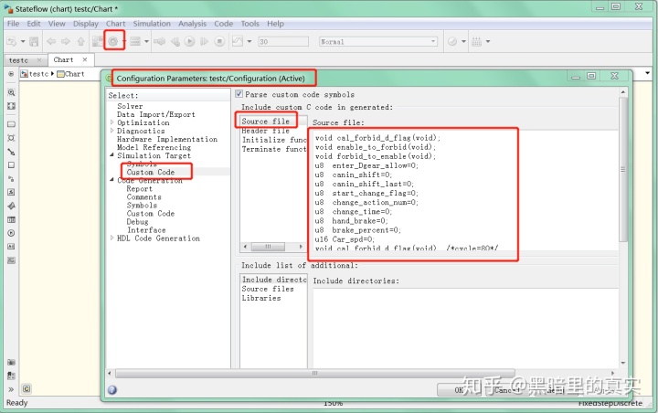Navigate back with the left arrow icon
658x413 pixels.
click(x=51, y=41)
